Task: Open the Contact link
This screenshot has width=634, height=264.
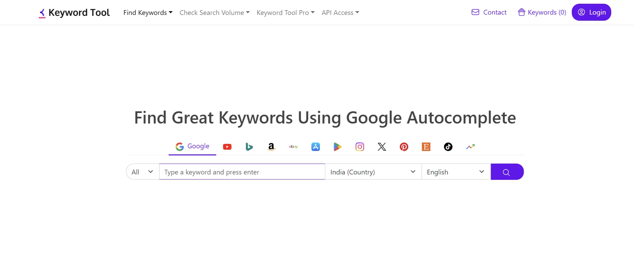Action: (489, 12)
